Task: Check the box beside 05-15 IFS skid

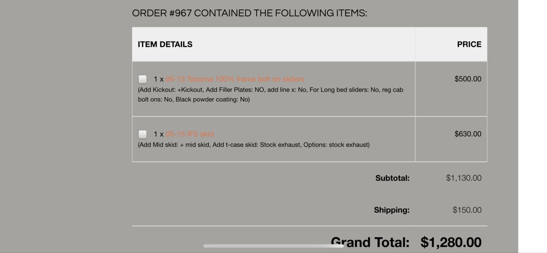Action: [143, 134]
